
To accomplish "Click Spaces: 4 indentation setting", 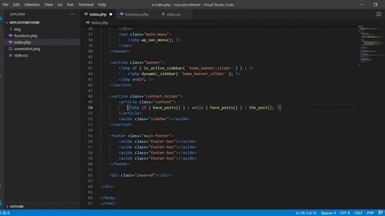I will [328, 213].
